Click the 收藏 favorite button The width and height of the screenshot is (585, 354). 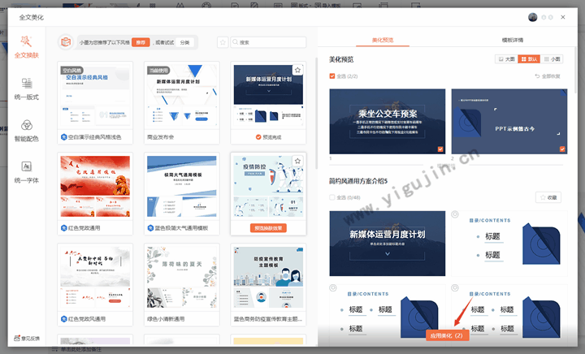pyautogui.click(x=548, y=197)
